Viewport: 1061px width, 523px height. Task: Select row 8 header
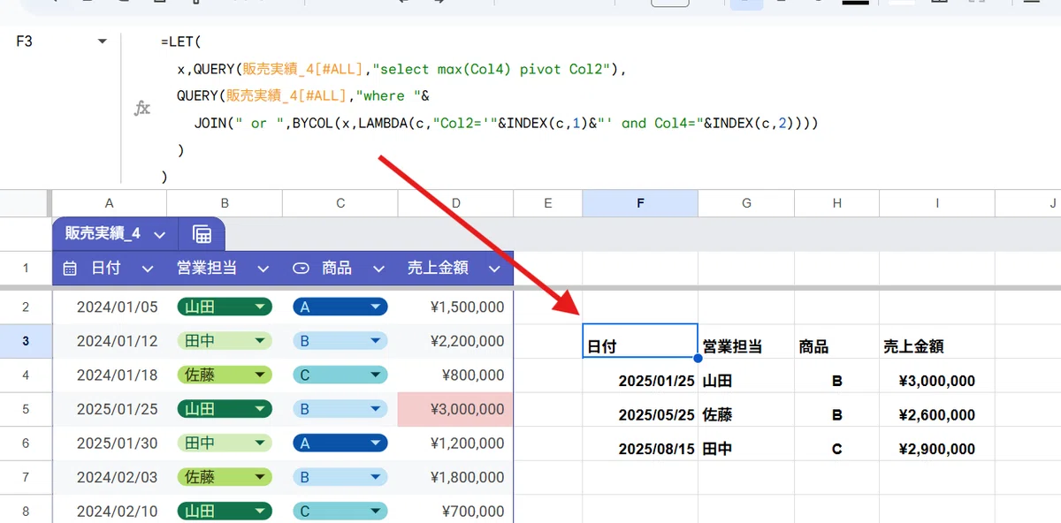[x=26, y=511]
